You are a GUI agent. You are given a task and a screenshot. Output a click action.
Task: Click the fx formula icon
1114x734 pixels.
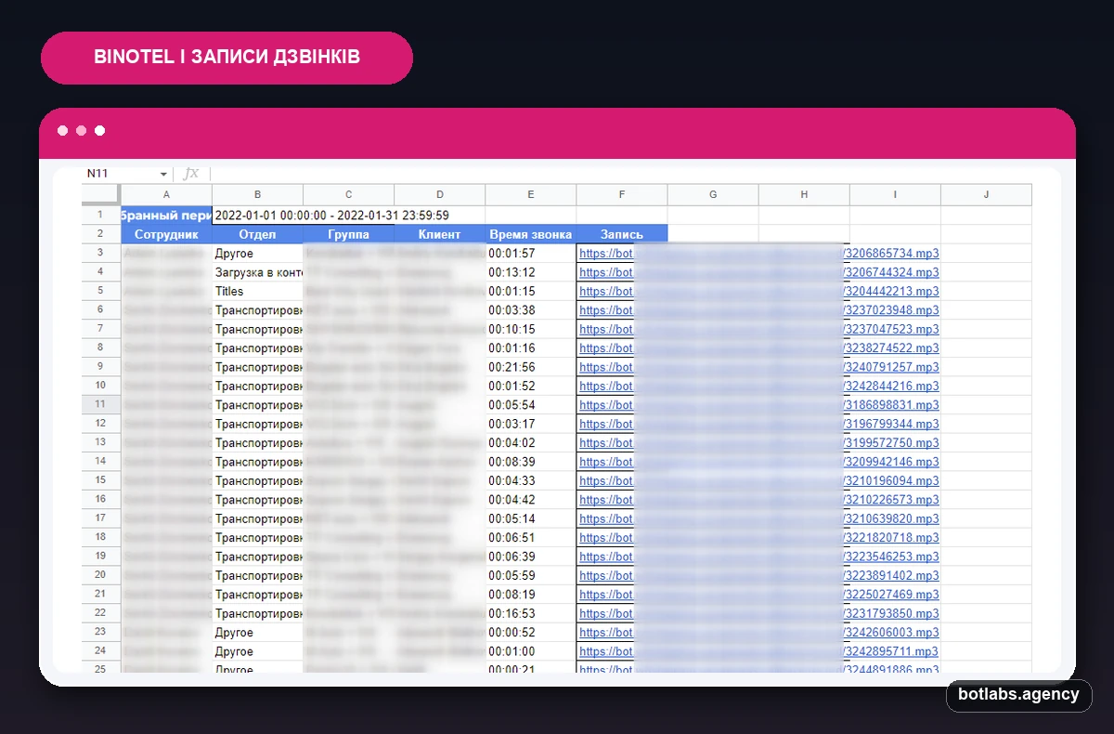point(190,174)
